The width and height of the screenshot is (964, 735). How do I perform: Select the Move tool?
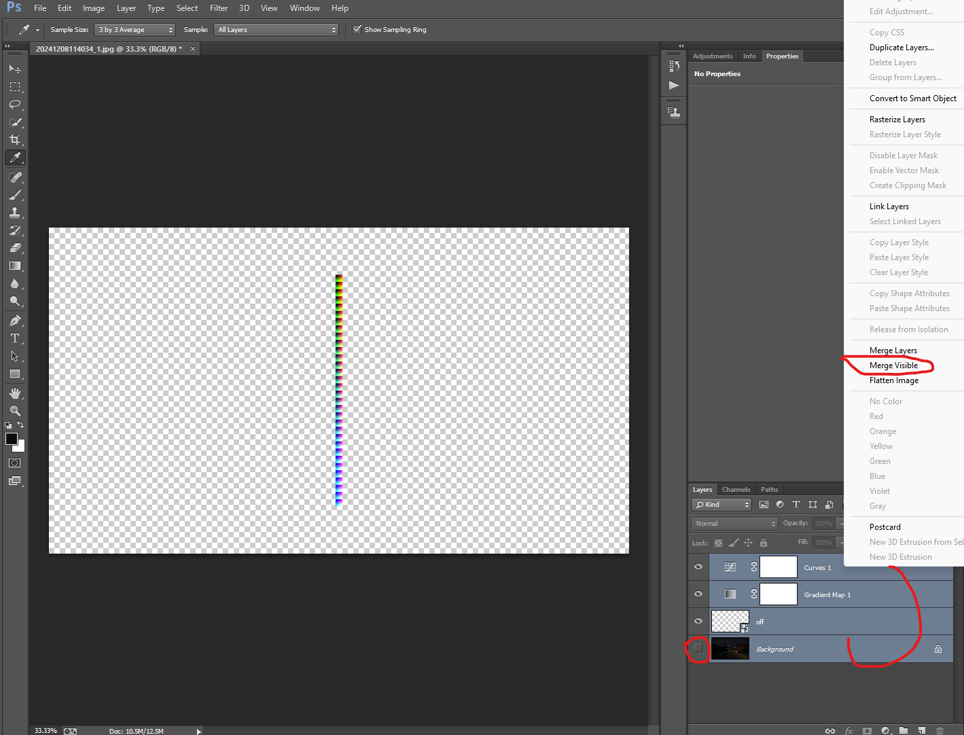[15, 69]
